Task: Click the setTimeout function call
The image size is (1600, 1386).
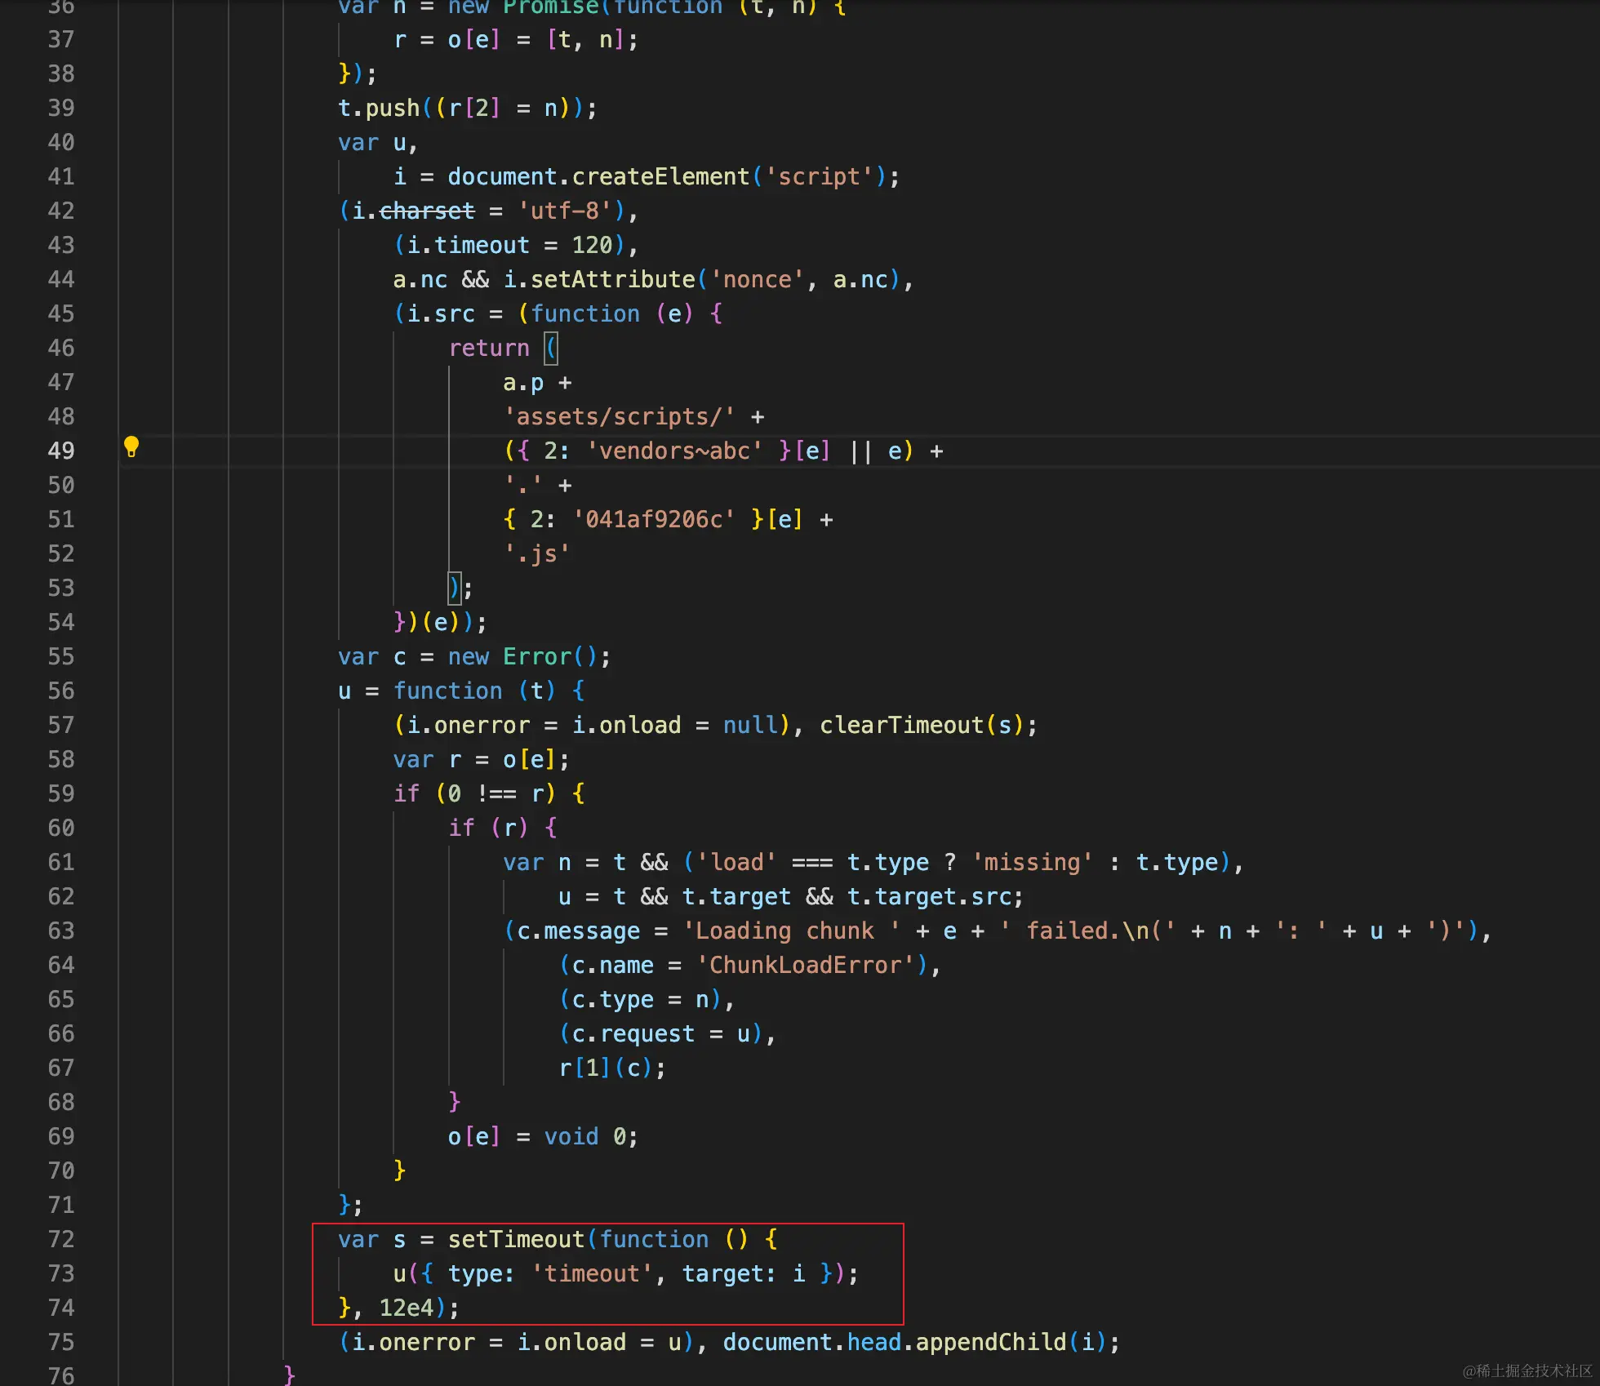Action: point(516,1239)
